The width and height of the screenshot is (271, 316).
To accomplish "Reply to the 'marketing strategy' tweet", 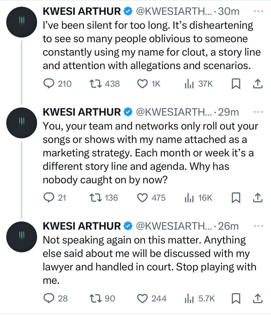I will coord(48,198).
